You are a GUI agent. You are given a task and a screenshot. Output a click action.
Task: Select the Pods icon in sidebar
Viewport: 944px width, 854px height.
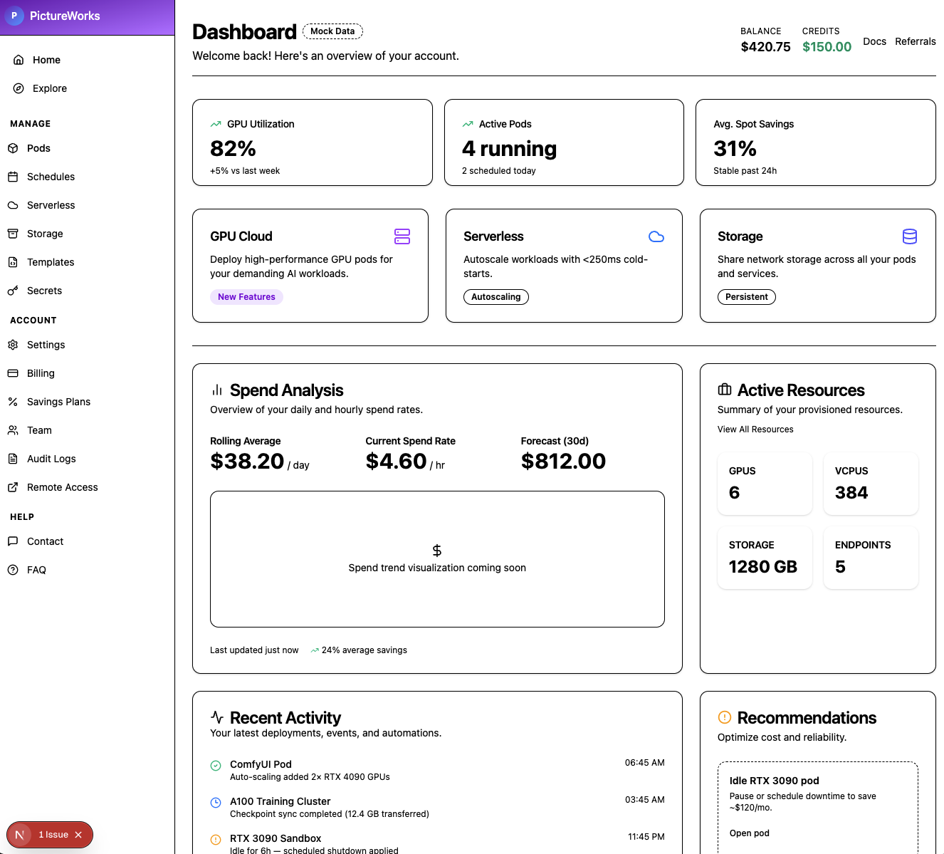(x=14, y=148)
